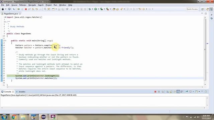Viewport: 214px width, 120px height.
Task: Click the Back navigation arrow icon
Action: point(144,9)
